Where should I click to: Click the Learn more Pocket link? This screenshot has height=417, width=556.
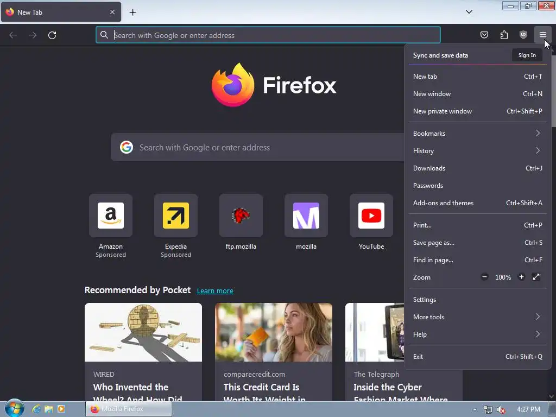[215, 291]
